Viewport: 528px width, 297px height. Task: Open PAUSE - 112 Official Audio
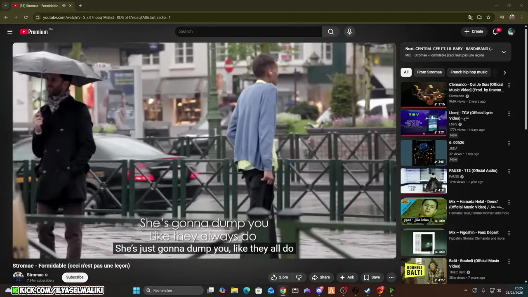(473, 171)
